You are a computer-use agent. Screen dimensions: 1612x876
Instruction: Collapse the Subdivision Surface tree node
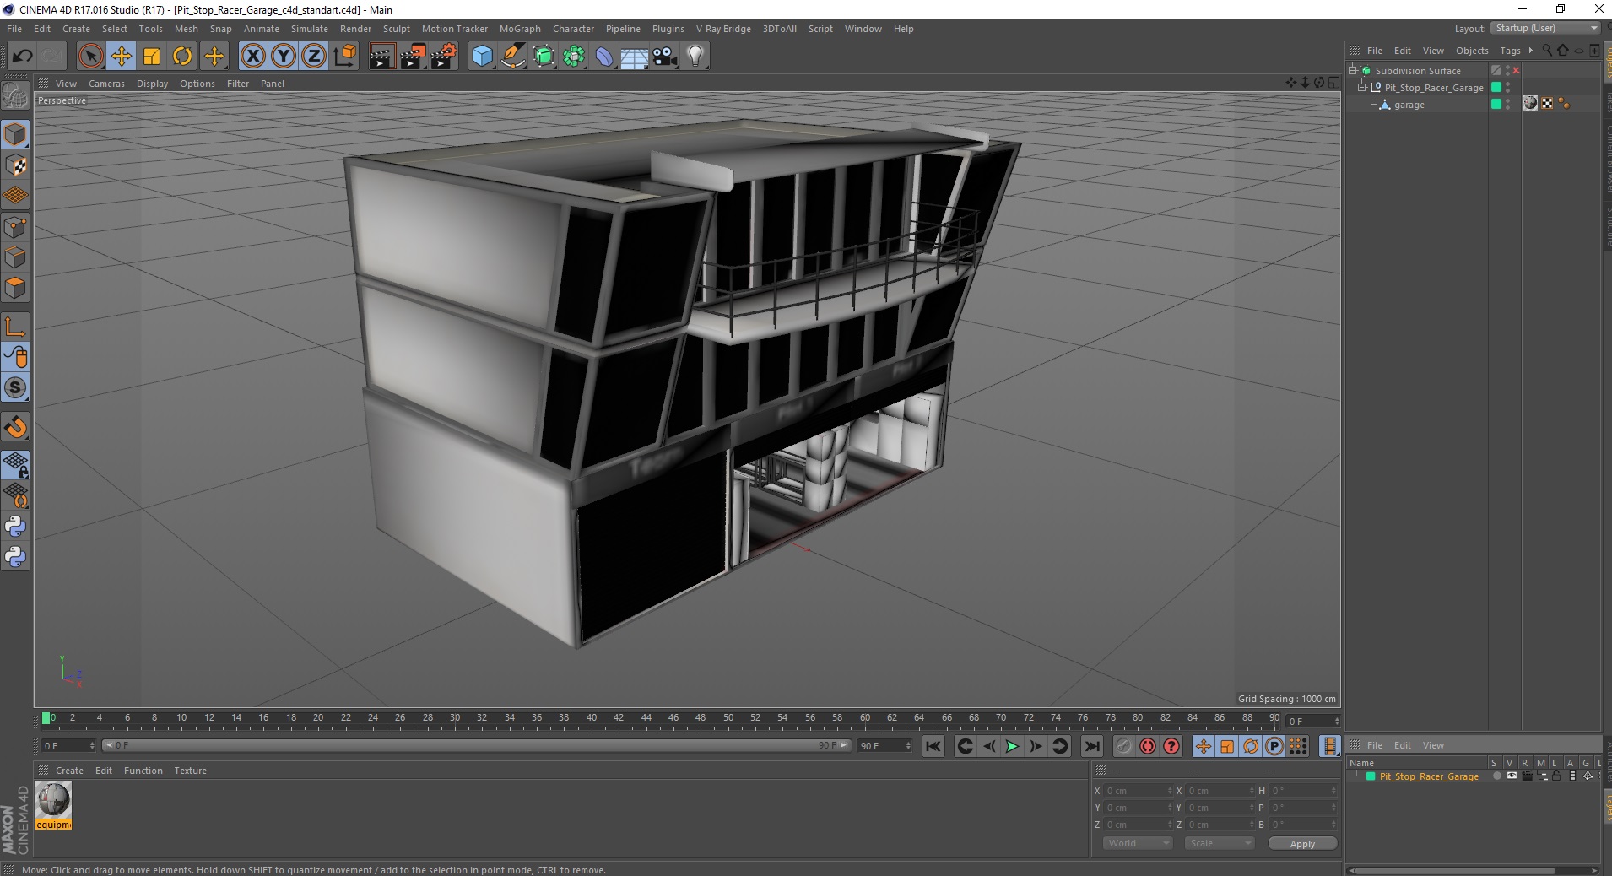[x=1353, y=71]
